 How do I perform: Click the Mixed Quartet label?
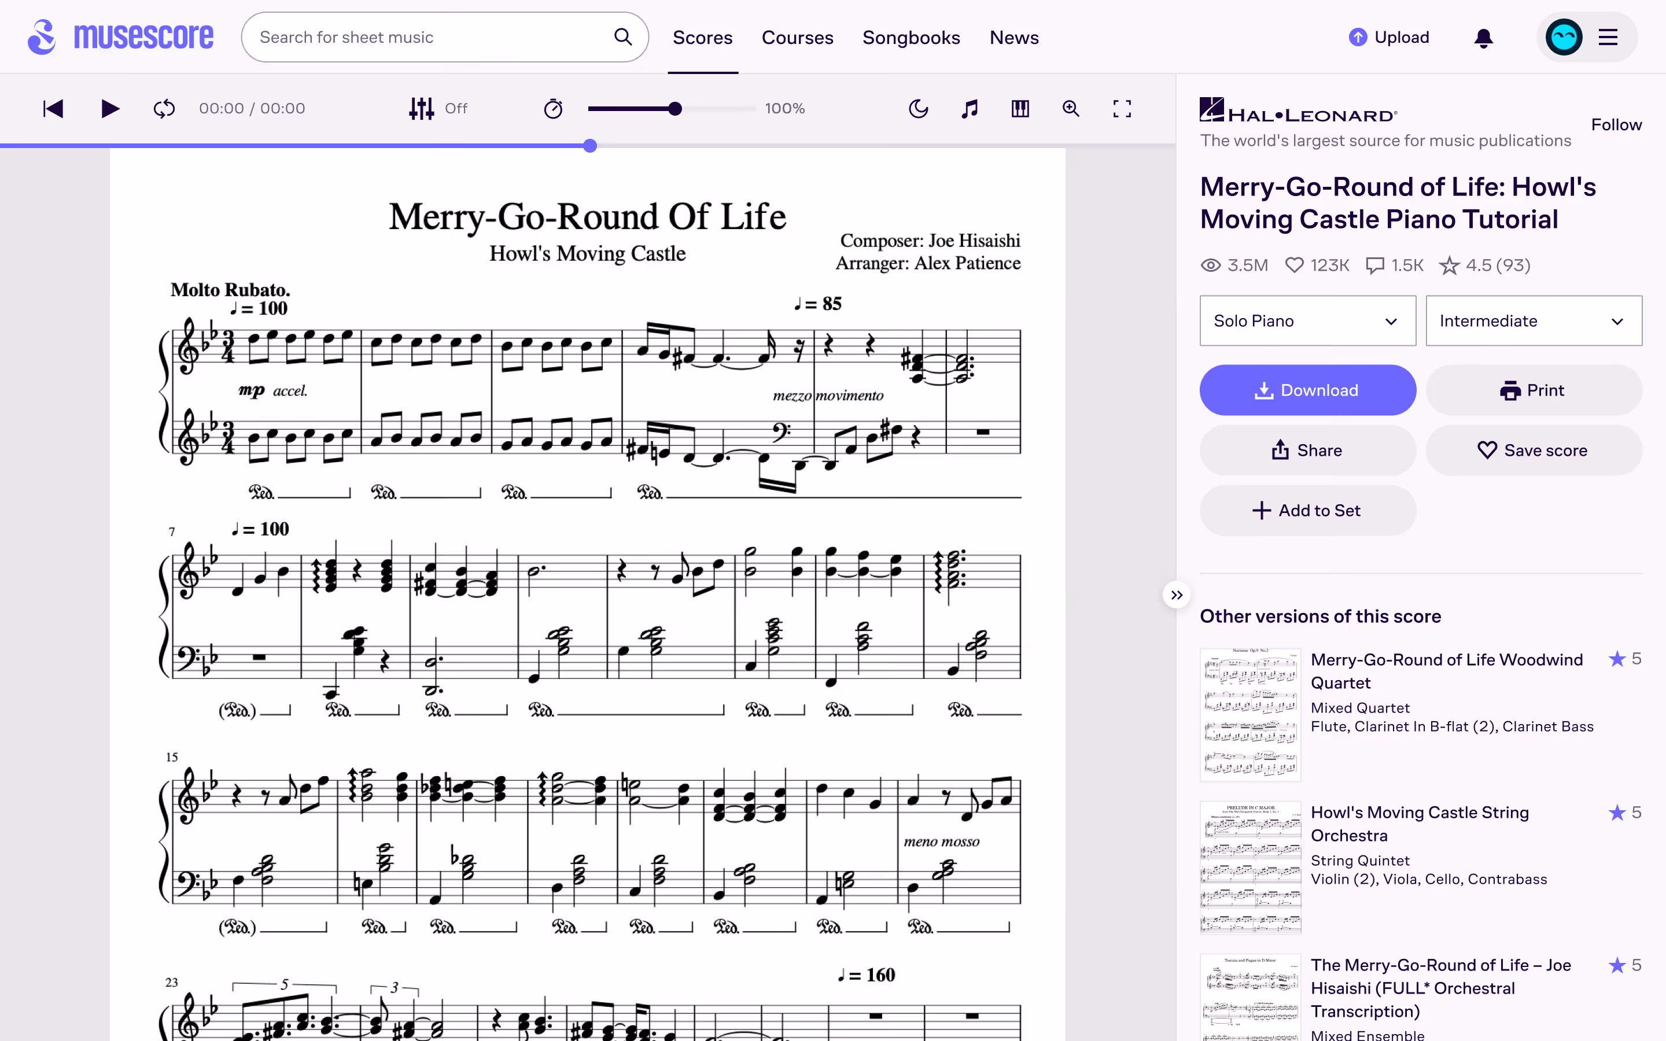[x=1359, y=708]
